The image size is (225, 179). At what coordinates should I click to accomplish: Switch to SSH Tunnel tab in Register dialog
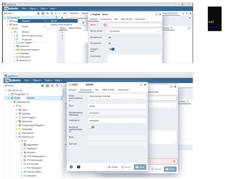coord(126,19)
